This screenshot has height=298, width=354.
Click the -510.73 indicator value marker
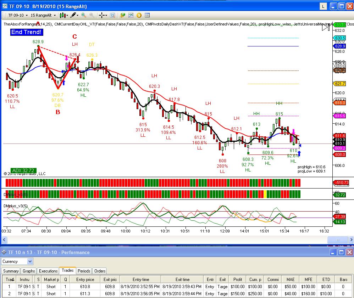341,182
